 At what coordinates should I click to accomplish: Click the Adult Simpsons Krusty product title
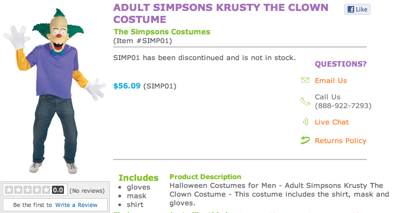(221, 14)
